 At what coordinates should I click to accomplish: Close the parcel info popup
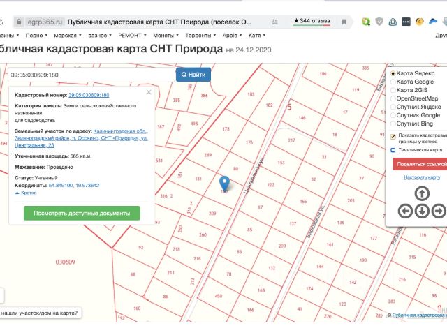(148, 91)
